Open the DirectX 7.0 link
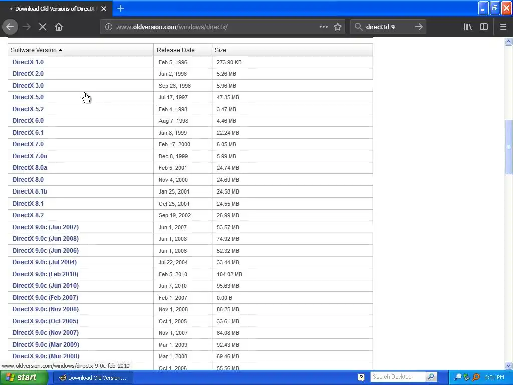Image resolution: width=513 pixels, height=385 pixels. pos(28,144)
